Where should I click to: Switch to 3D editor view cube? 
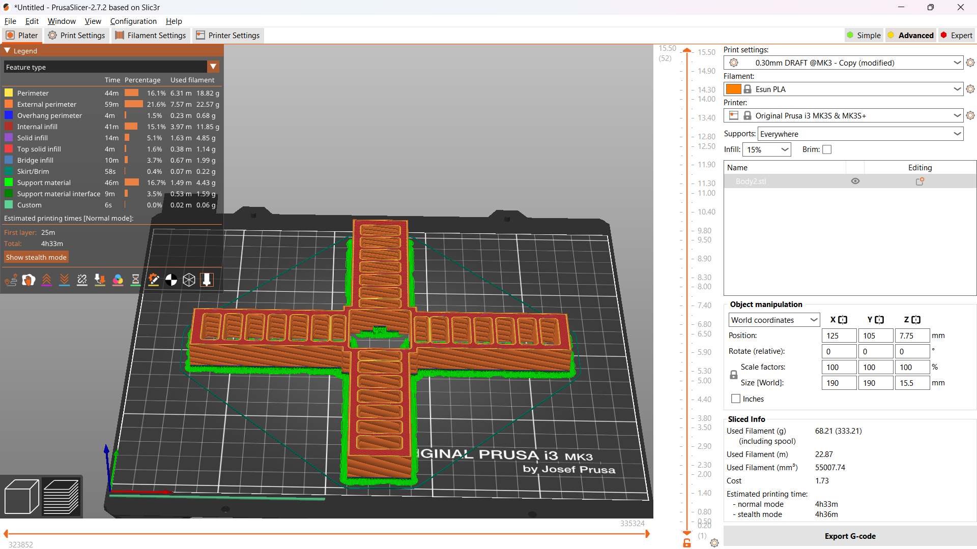pyautogui.click(x=22, y=497)
